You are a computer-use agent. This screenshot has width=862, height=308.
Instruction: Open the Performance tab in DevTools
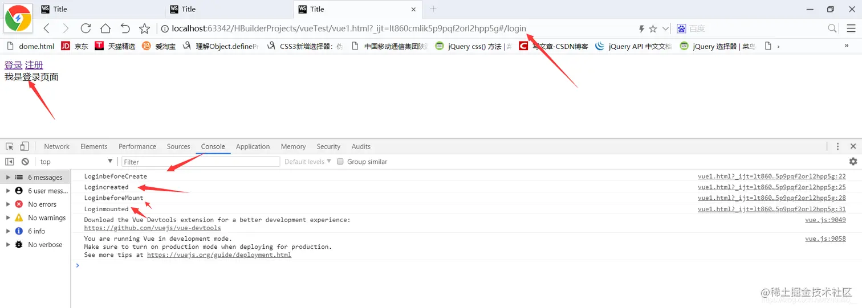click(x=137, y=146)
